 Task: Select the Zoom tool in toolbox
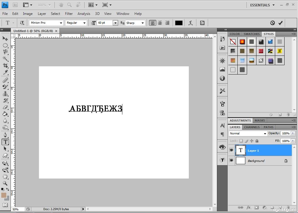point(5,183)
